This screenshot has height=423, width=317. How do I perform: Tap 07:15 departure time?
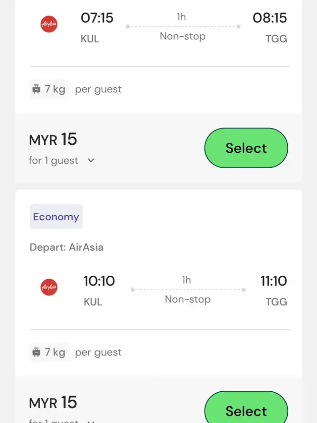coord(97,18)
